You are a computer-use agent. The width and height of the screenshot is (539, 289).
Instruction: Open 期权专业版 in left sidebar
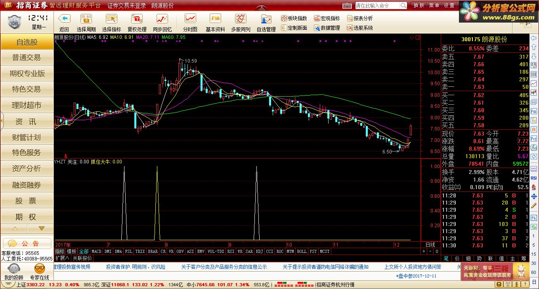click(x=27, y=74)
